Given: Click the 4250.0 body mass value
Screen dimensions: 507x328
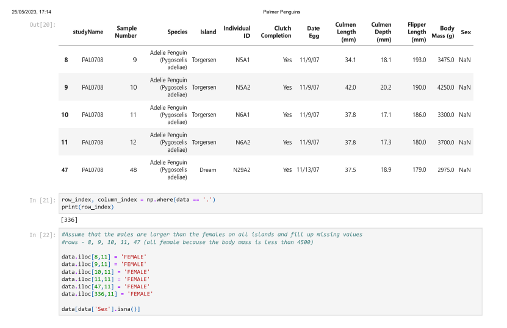Looking at the screenshot, I should (x=445, y=87).
